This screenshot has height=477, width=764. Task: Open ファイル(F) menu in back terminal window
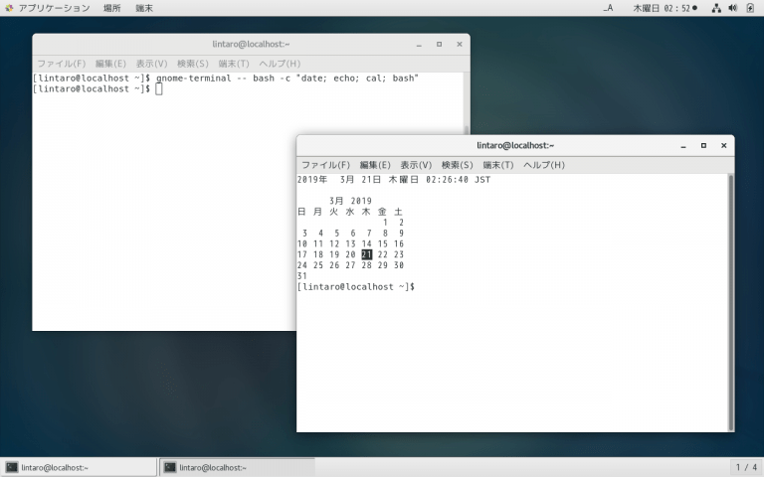pyautogui.click(x=62, y=64)
